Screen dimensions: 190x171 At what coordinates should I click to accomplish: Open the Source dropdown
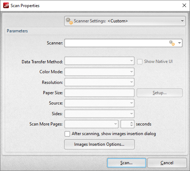(99, 103)
